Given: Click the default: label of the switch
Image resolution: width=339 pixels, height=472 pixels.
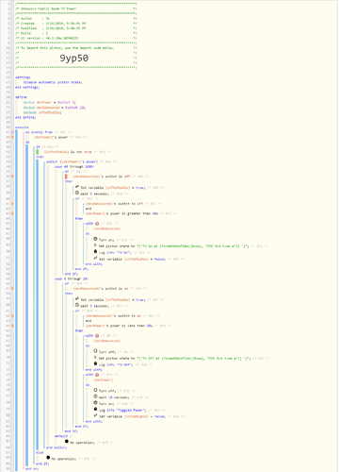Looking at the screenshot, I should [63, 436].
